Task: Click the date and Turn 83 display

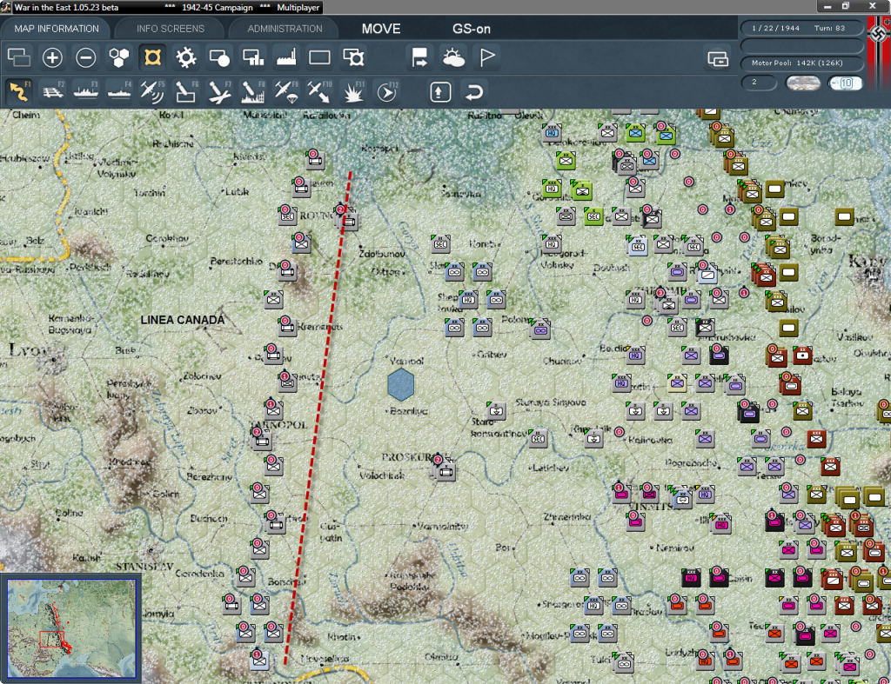Action: [801, 28]
